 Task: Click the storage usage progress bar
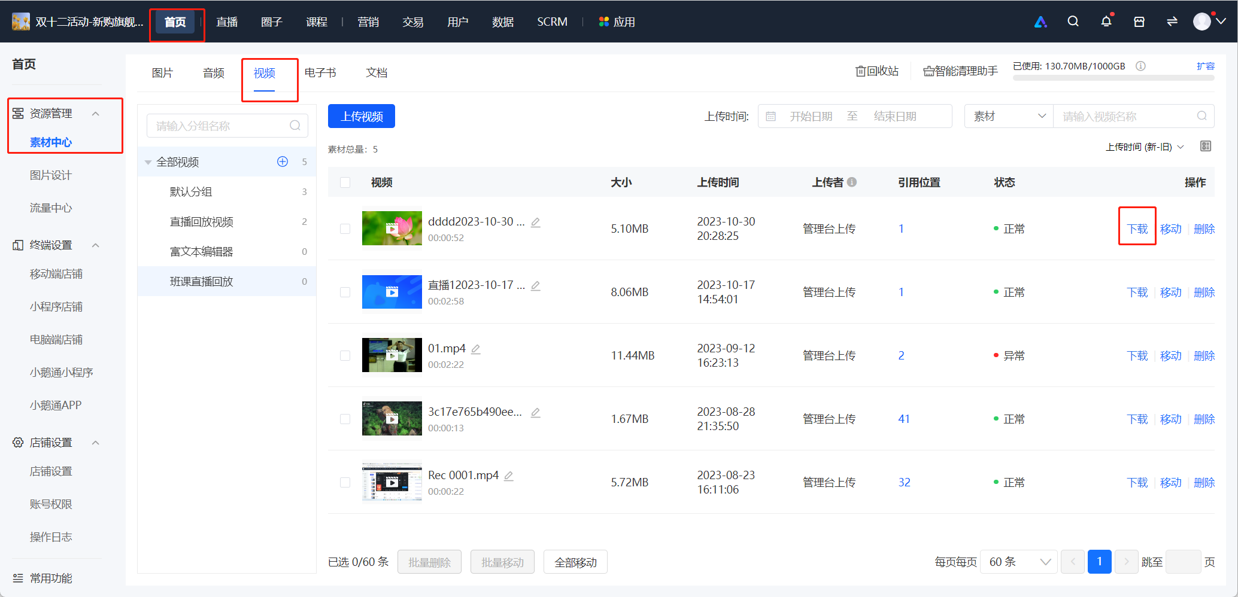pyautogui.click(x=1113, y=78)
